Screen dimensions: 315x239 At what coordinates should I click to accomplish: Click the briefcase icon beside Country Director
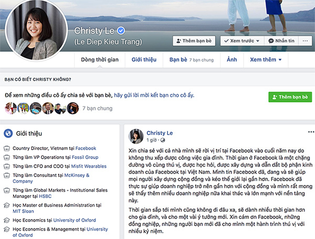coord(6,148)
